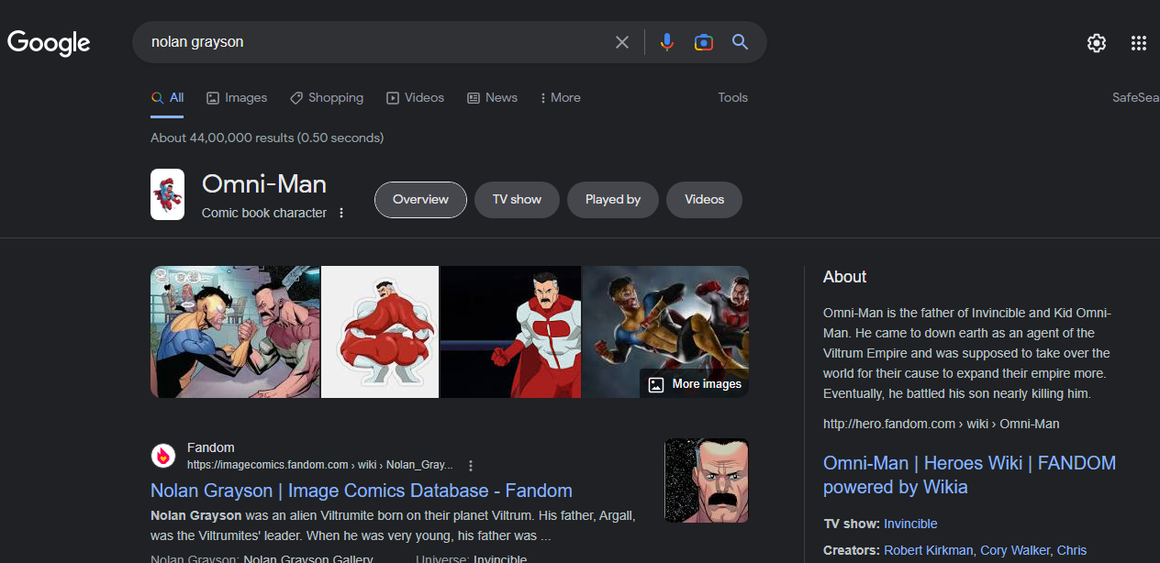
Task: Go to Google homepage logo
Action: coord(49,42)
